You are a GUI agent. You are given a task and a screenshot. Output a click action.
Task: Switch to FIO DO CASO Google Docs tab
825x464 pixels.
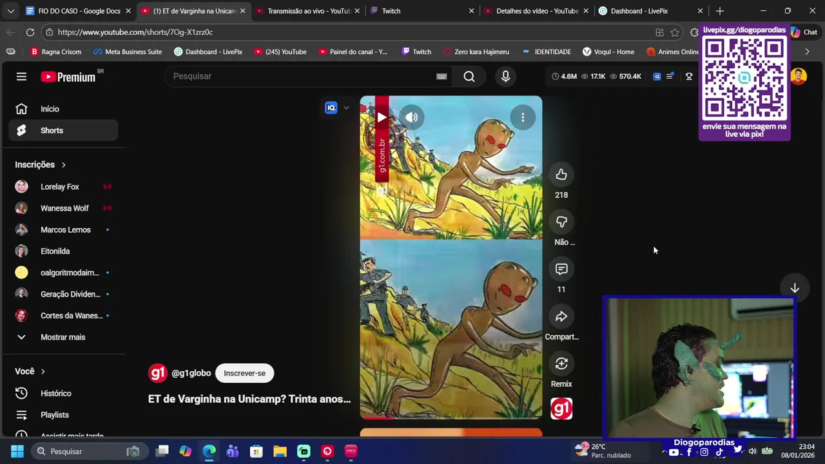tap(79, 11)
